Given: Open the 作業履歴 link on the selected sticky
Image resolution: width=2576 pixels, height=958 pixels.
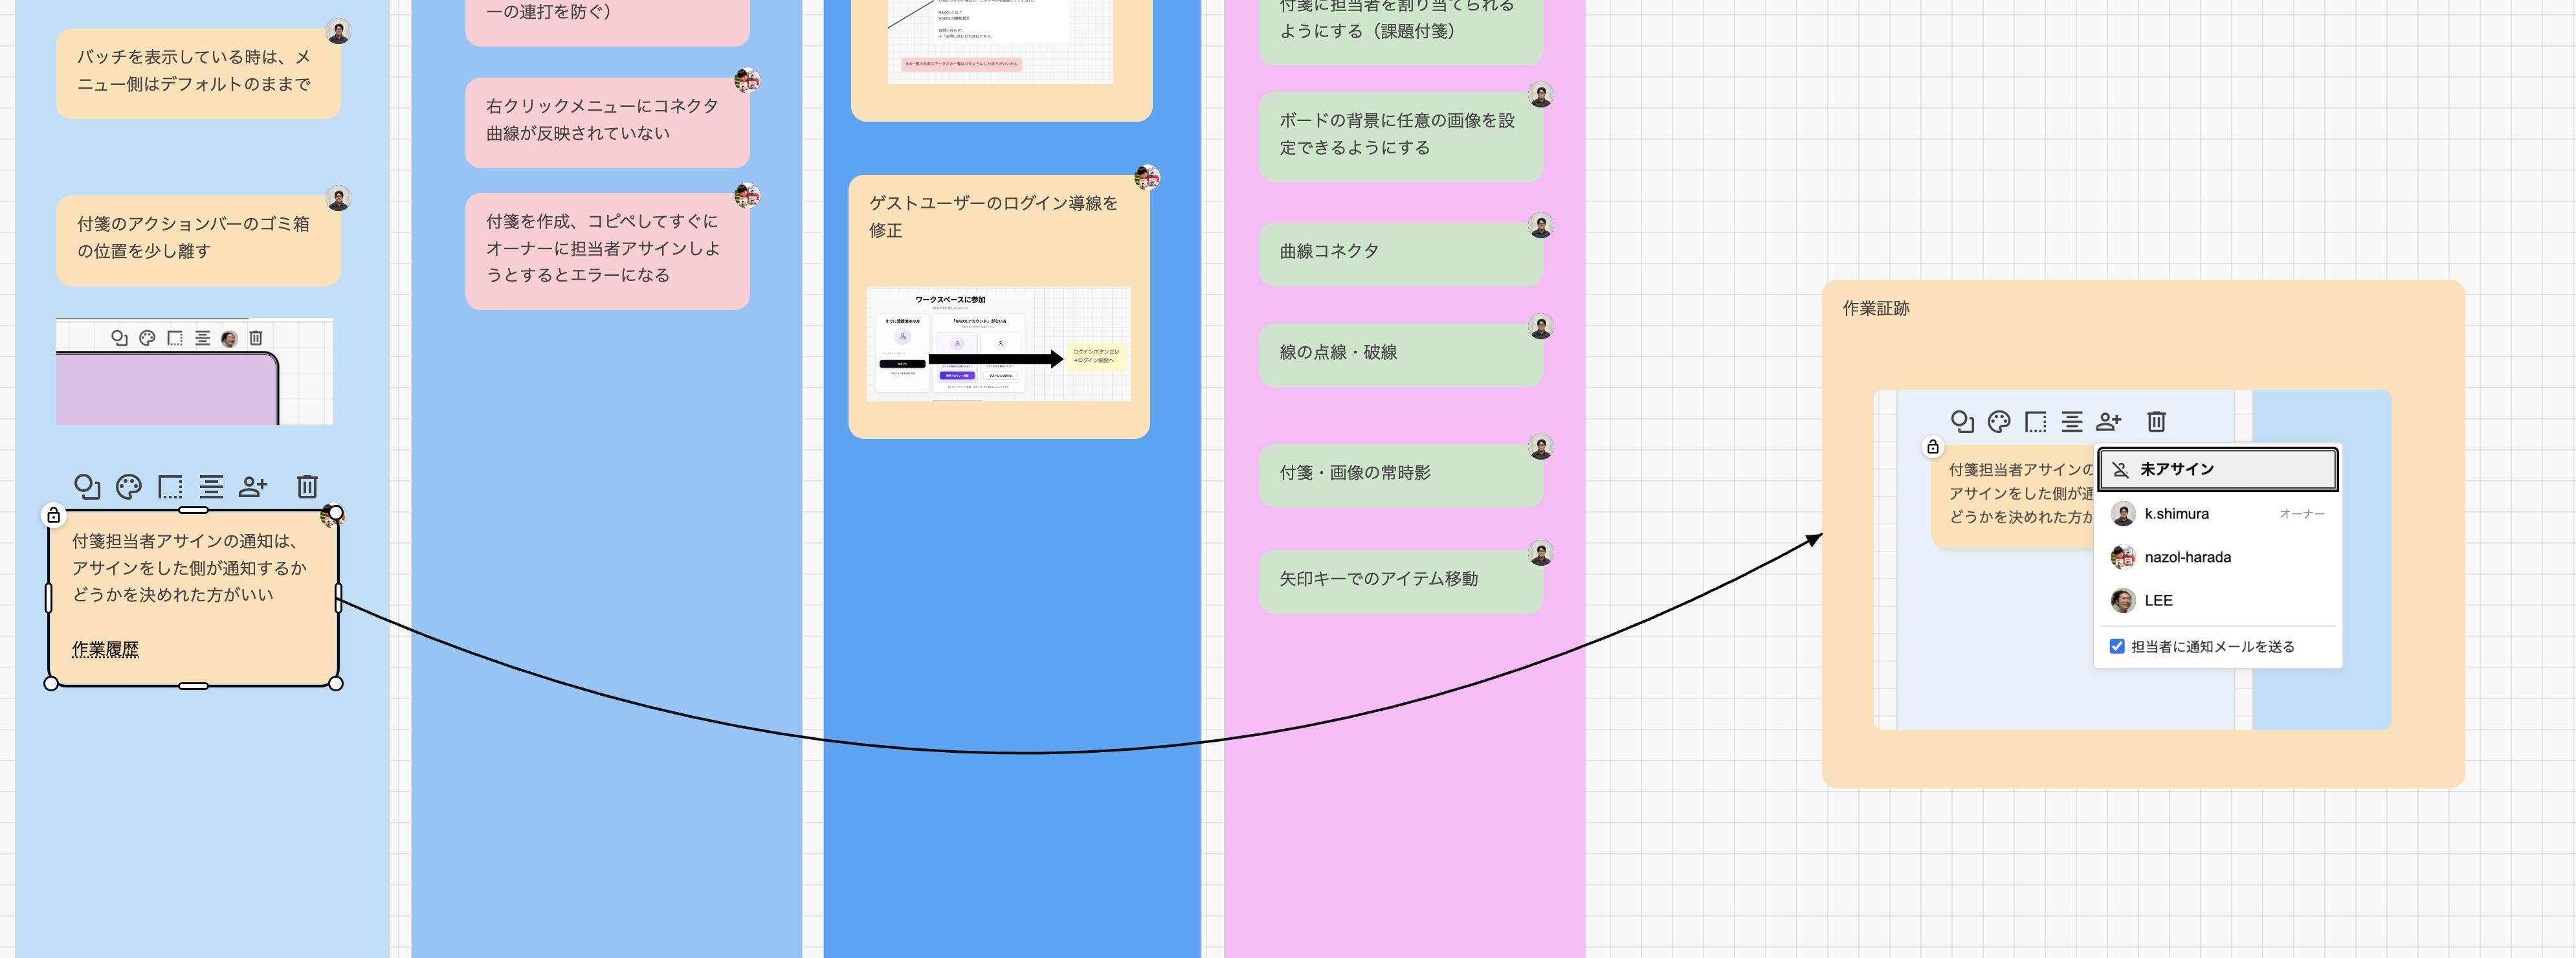Looking at the screenshot, I should pos(105,649).
